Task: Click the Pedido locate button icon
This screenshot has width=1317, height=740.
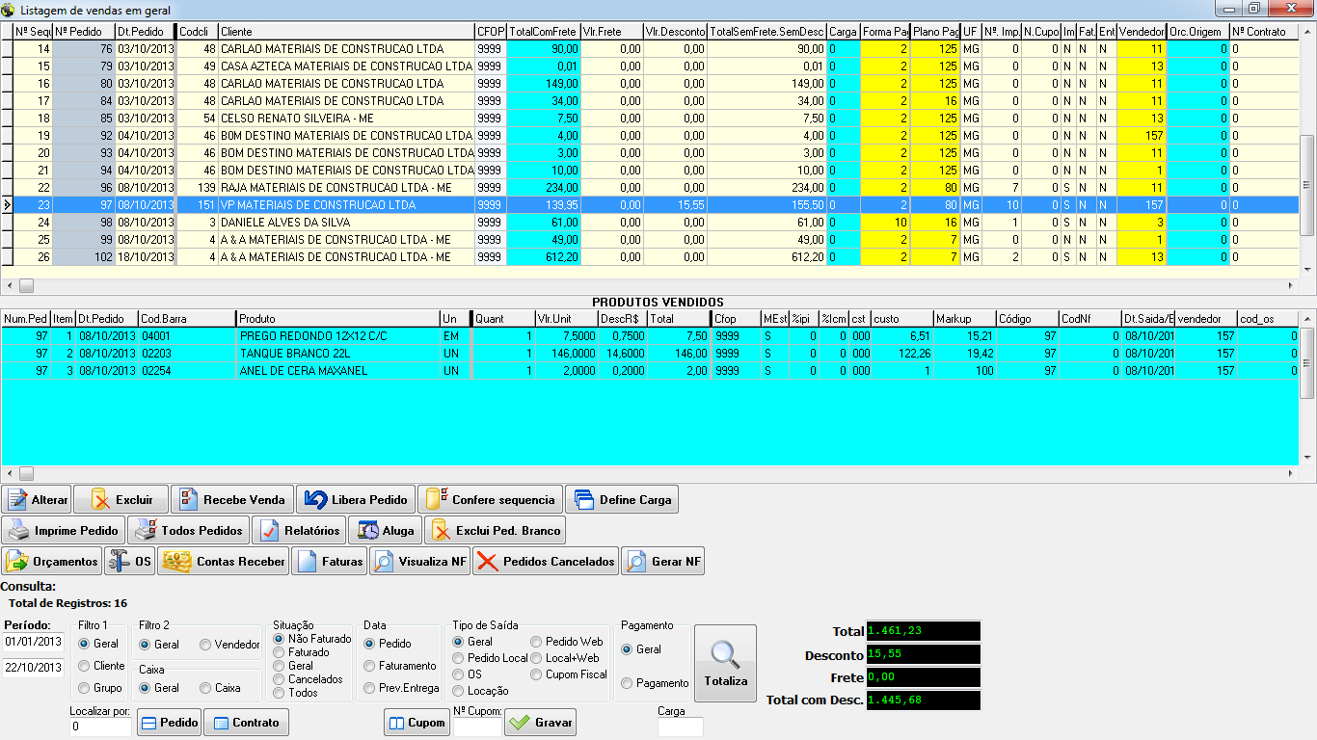Action: pyautogui.click(x=149, y=723)
